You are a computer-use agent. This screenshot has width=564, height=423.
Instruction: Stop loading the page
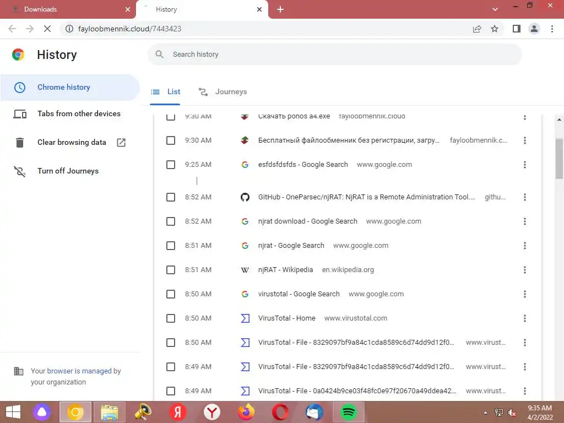tap(47, 29)
